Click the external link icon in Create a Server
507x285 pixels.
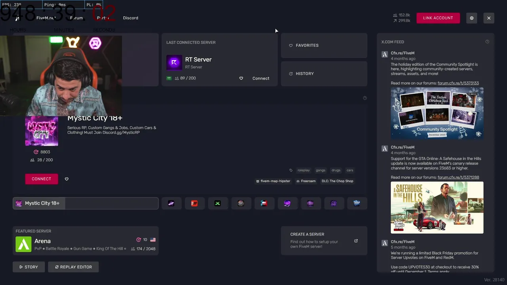356,241
